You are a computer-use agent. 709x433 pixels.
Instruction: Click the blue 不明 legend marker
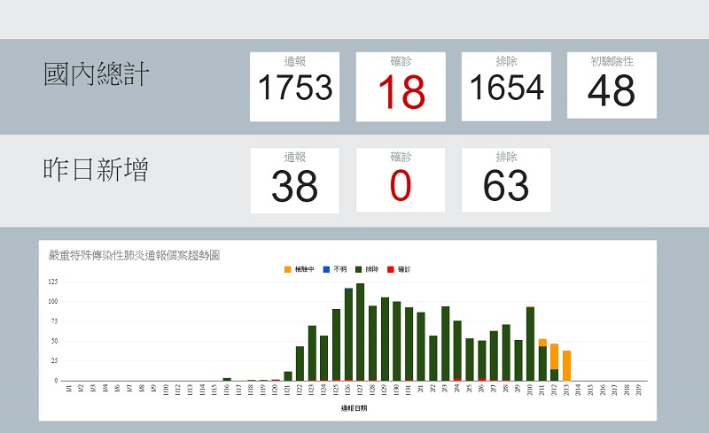pos(325,268)
